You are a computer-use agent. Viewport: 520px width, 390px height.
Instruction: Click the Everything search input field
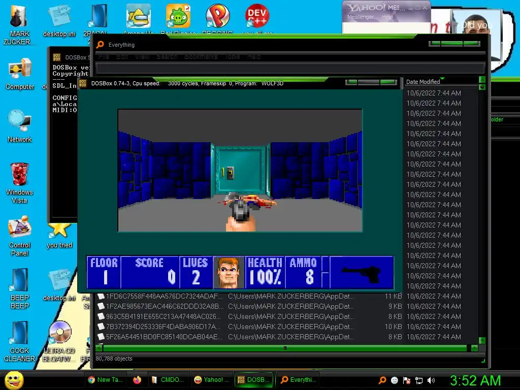click(290, 69)
